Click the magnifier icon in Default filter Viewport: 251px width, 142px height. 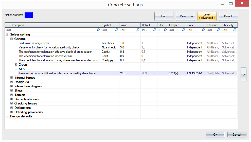pyautogui.click(x=154, y=30)
